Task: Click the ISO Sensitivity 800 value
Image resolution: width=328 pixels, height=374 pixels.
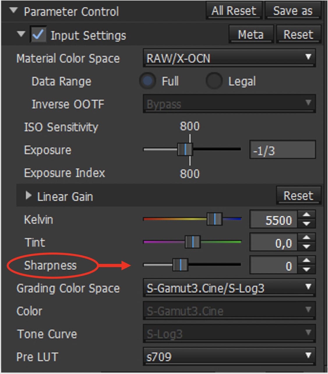Action: tap(190, 126)
